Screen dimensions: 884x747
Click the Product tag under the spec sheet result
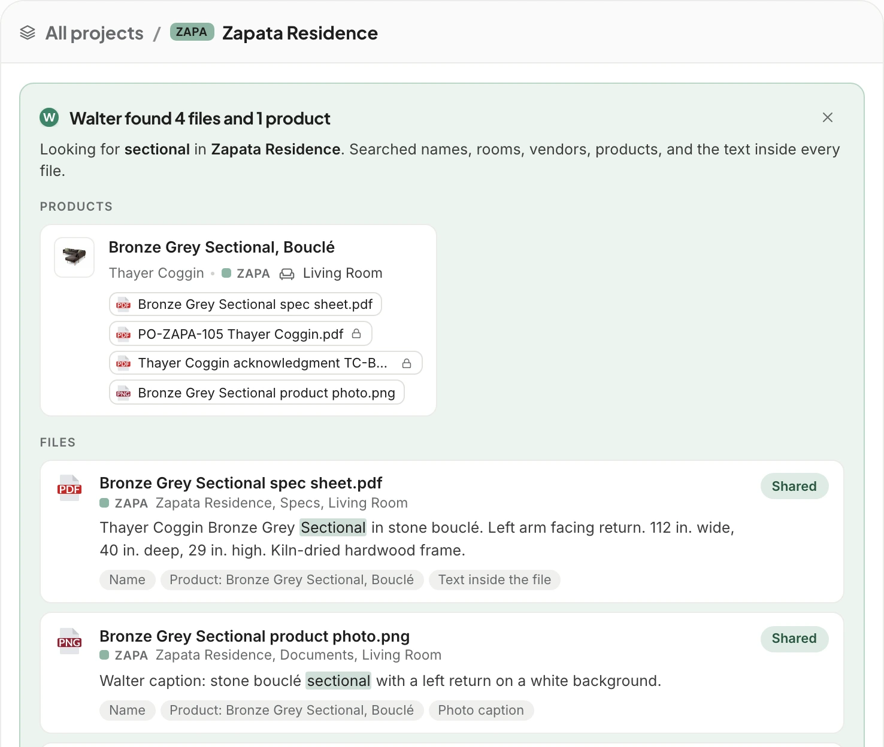click(292, 579)
